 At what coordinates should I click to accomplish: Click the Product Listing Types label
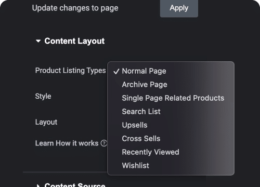click(70, 71)
